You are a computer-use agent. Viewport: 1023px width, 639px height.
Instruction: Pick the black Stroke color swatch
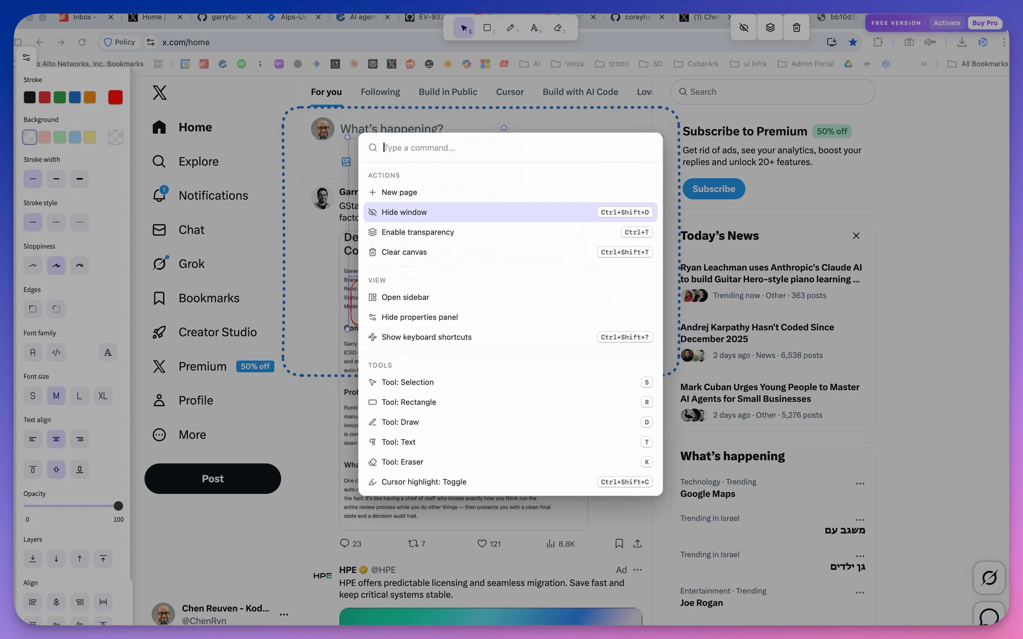(30, 97)
